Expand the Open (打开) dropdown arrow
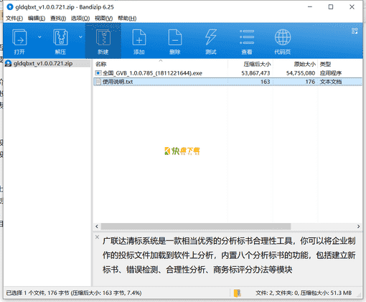The image size is (366, 302). (39, 37)
